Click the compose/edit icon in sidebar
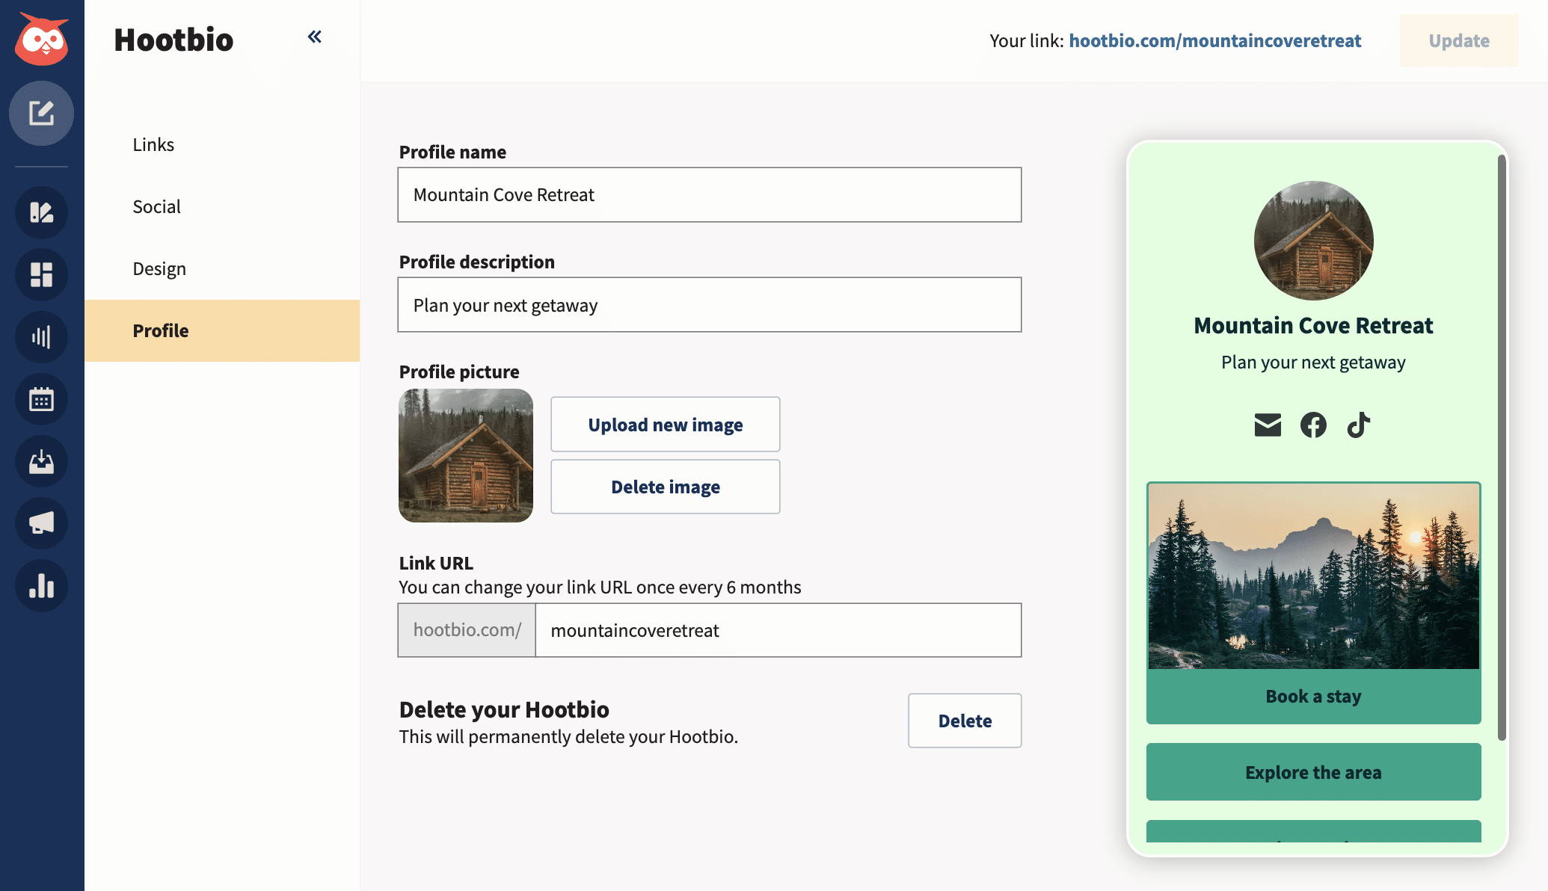The height and width of the screenshot is (891, 1548). [x=41, y=111]
